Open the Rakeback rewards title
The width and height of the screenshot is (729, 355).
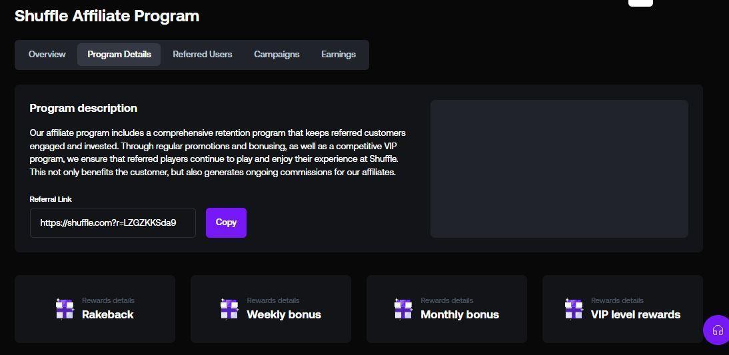pyautogui.click(x=108, y=314)
